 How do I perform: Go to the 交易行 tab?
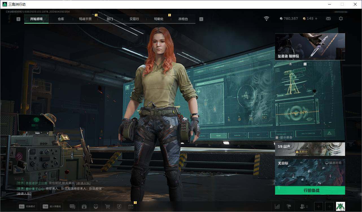(x=134, y=19)
